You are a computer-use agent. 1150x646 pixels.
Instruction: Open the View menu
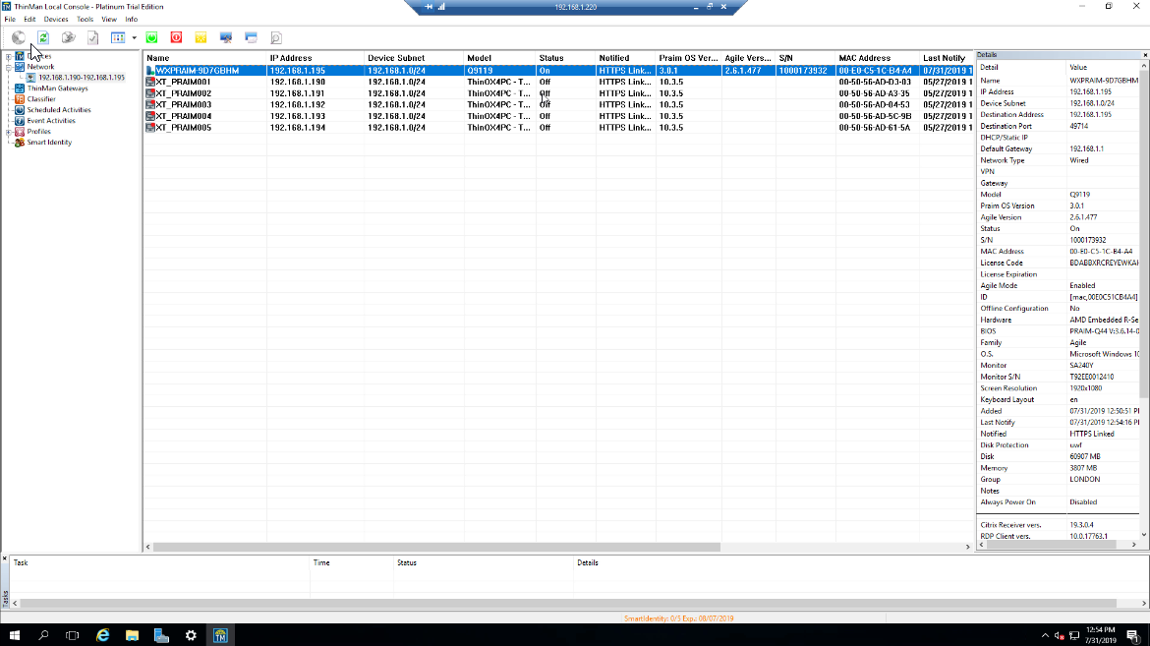point(109,19)
